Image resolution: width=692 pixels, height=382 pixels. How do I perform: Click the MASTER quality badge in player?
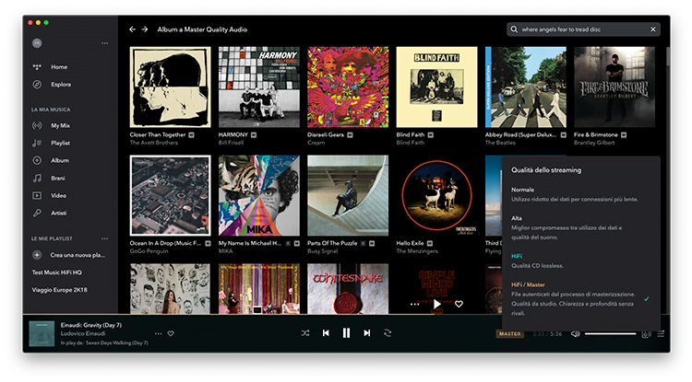[x=509, y=334]
